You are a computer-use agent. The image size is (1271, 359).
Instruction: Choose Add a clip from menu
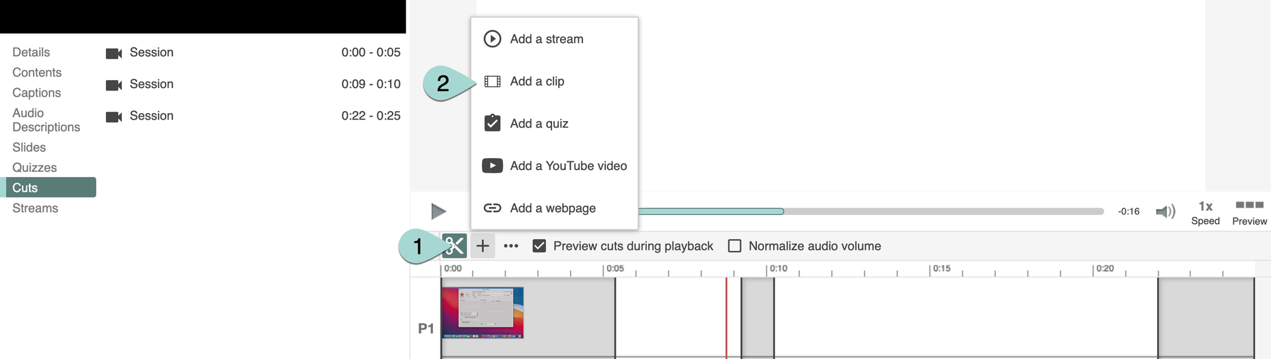point(537,81)
